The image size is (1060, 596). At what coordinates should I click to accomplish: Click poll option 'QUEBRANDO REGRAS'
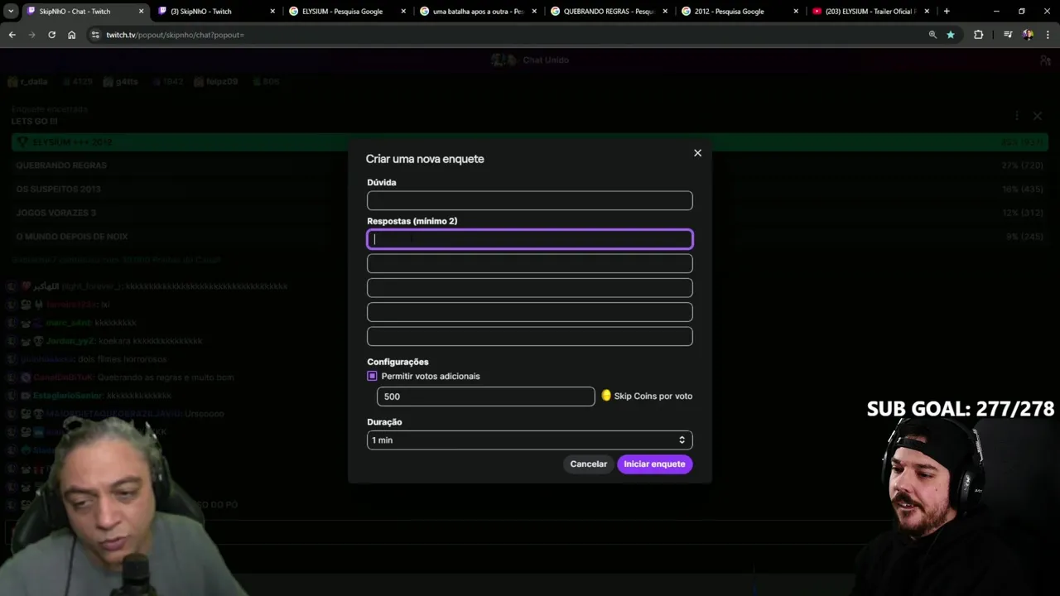pyautogui.click(x=530, y=166)
